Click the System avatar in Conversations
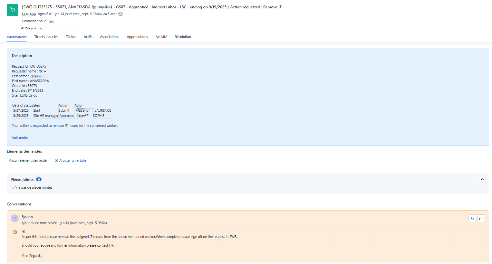 tap(15, 218)
